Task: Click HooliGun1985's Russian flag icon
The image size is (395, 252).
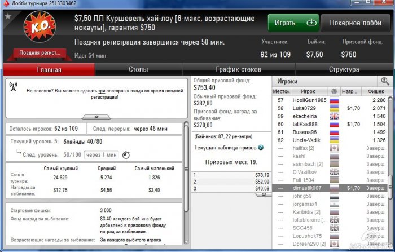Action: click(x=334, y=100)
